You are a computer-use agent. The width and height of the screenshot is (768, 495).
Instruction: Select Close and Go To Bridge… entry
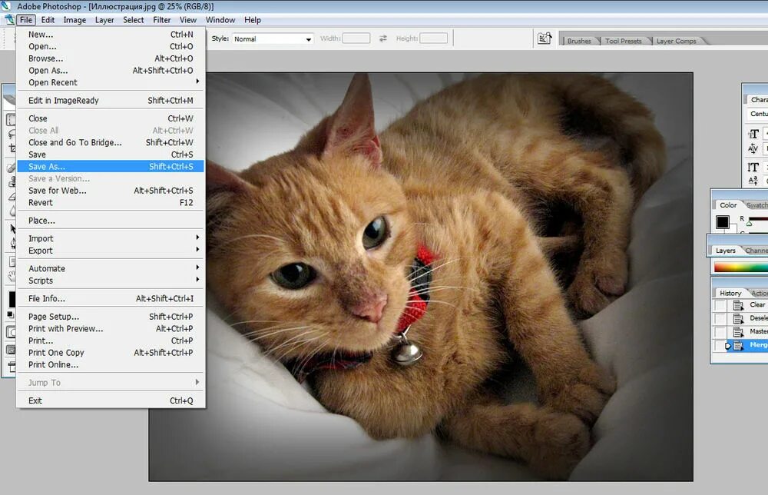pos(110,143)
